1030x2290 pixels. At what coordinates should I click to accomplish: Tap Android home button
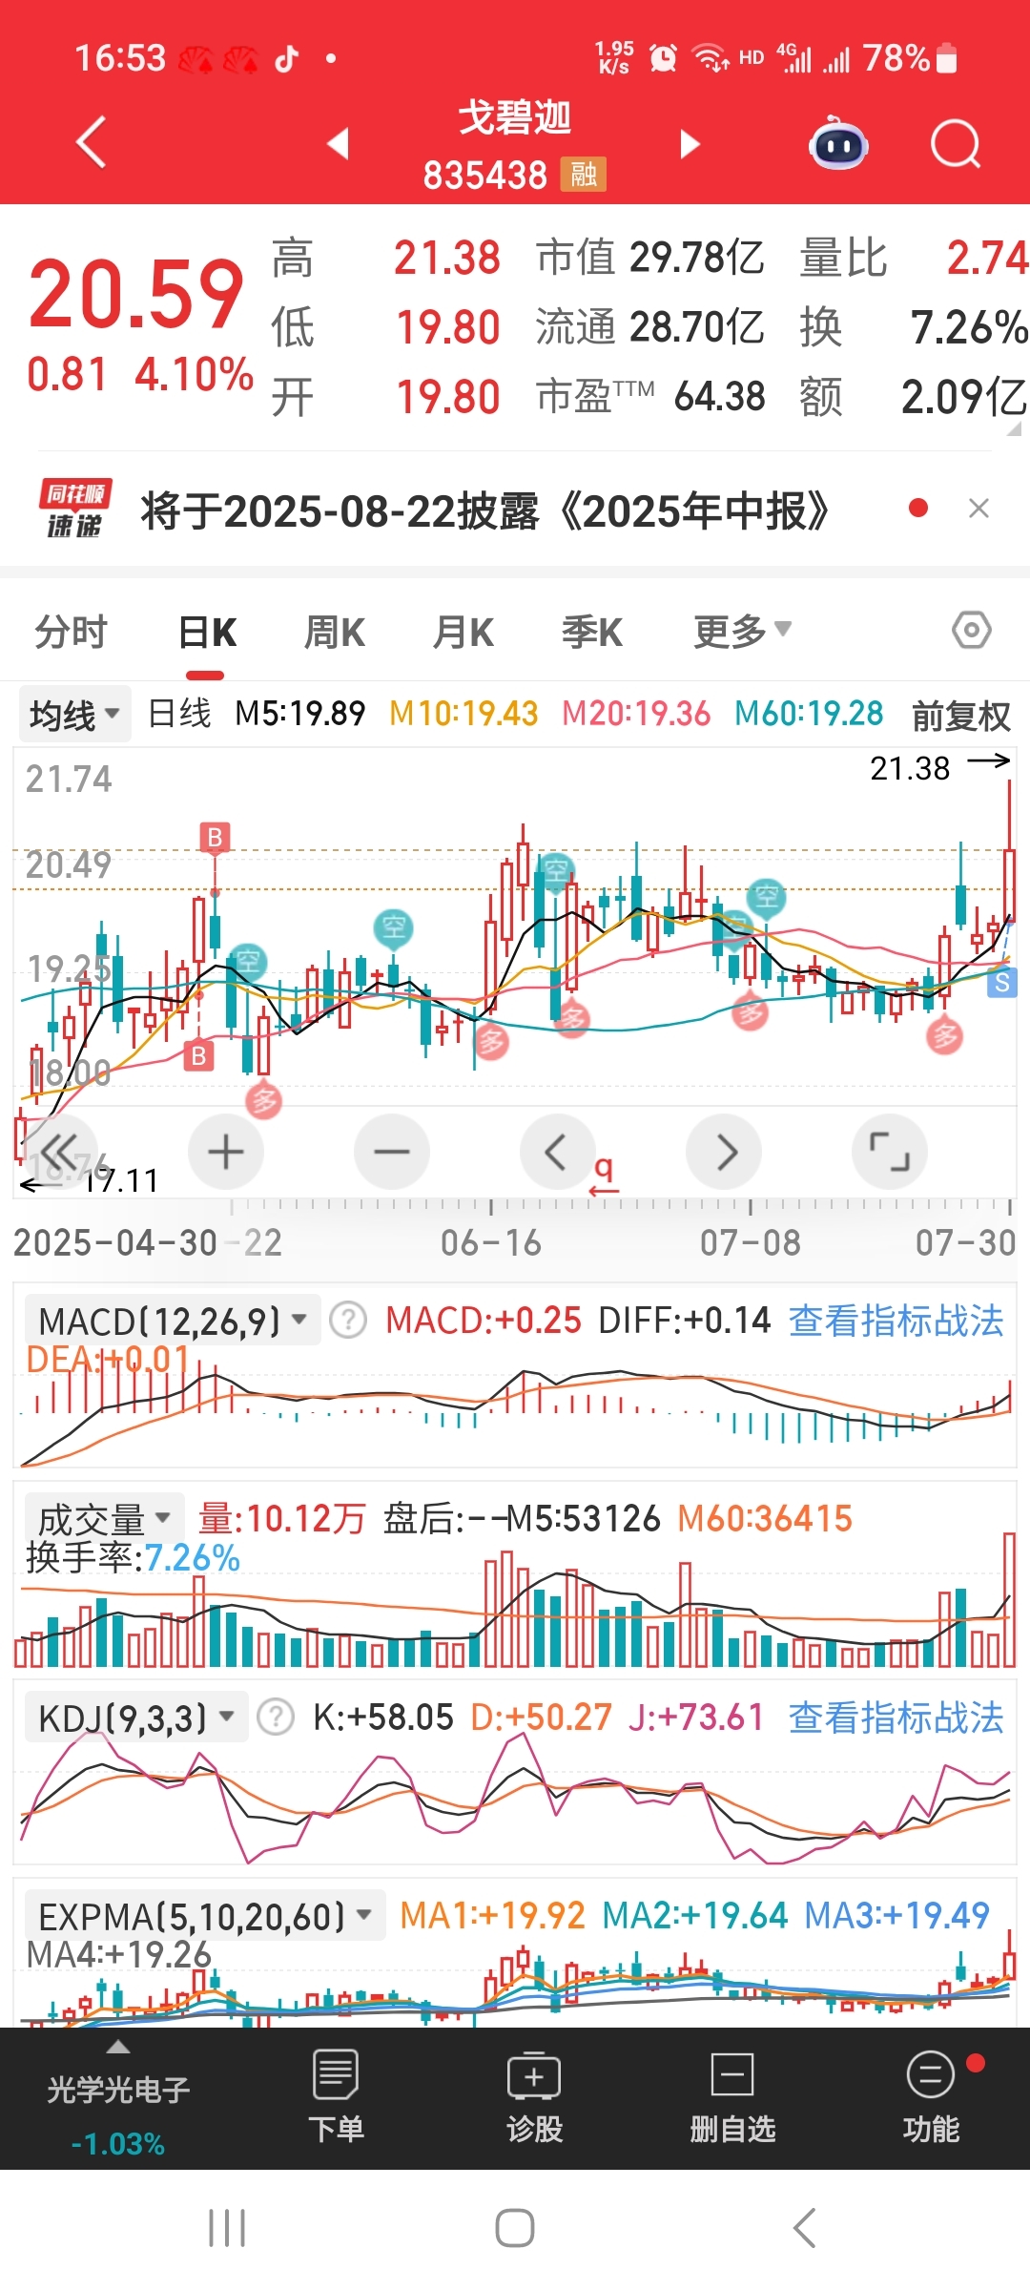[515, 2228]
